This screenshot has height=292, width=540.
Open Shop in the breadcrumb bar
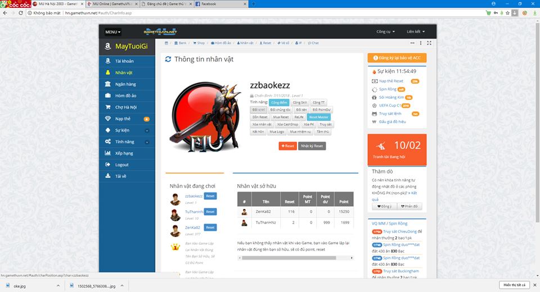click(199, 43)
